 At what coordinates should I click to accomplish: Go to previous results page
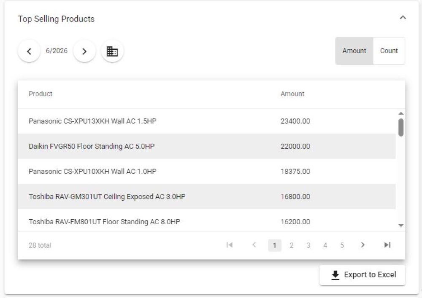254,245
